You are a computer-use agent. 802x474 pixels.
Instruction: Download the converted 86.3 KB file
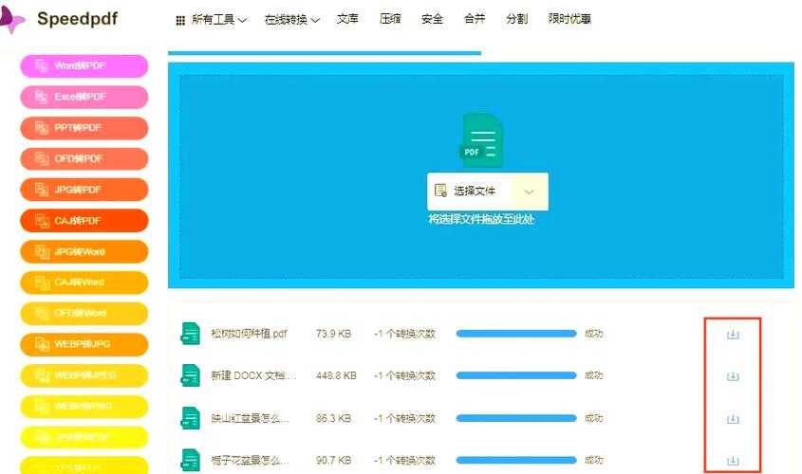click(733, 418)
